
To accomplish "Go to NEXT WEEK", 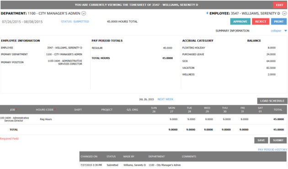I will pos(165,99).
